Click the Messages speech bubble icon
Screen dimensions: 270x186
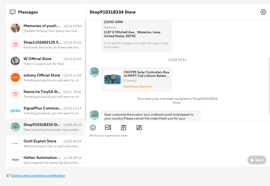click(13, 12)
